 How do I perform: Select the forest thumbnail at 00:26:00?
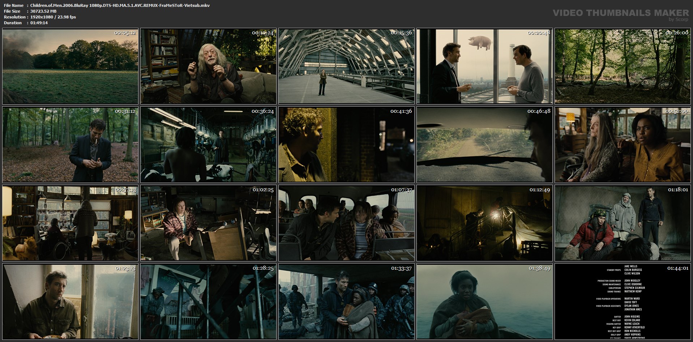(623, 66)
